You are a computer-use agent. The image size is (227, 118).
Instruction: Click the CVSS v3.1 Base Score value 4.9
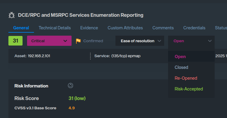point(72,108)
